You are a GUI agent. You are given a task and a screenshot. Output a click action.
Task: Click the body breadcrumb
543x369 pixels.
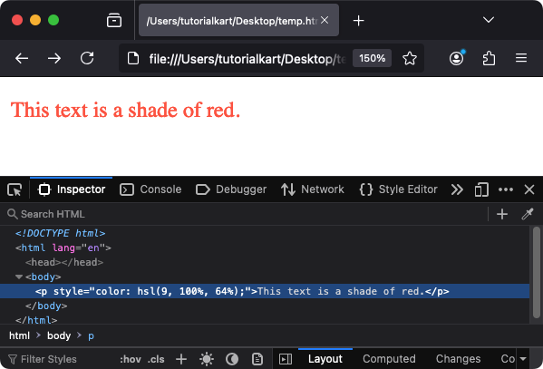tap(59, 335)
